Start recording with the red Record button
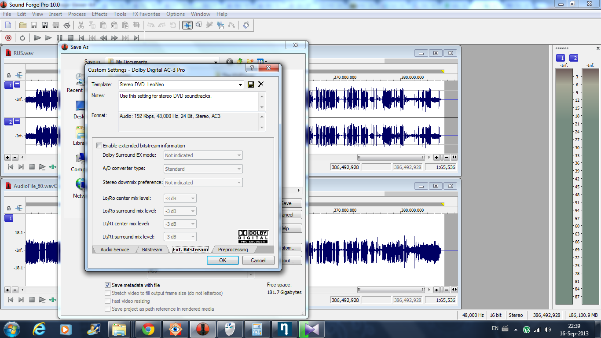The width and height of the screenshot is (601, 338). click(8, 38)
